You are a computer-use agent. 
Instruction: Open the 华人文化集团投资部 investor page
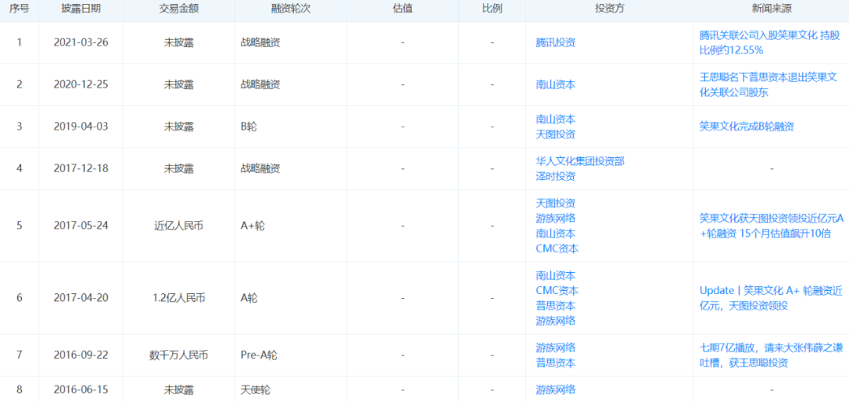click(580, 161)
